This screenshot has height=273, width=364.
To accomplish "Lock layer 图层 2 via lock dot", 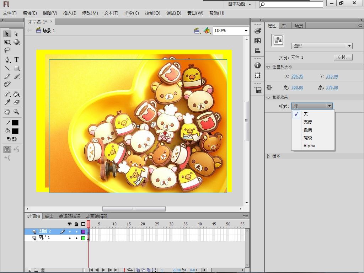I will coord(77,231).
